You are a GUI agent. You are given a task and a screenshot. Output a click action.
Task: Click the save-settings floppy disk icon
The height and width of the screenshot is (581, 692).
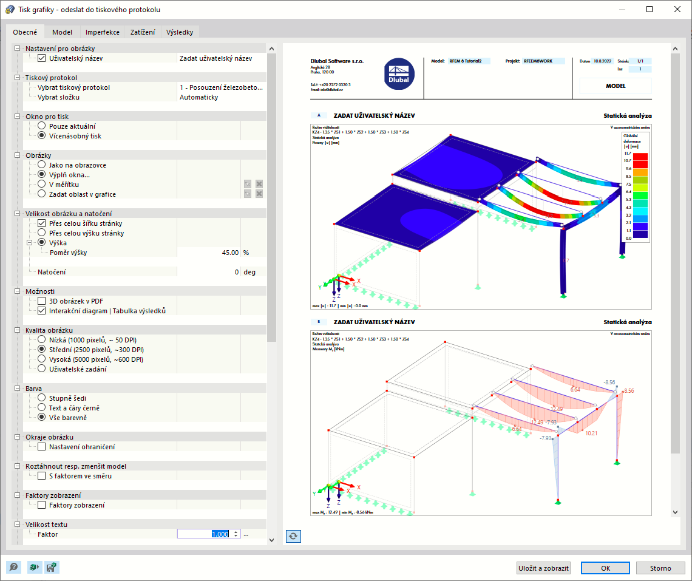[52, 567]
